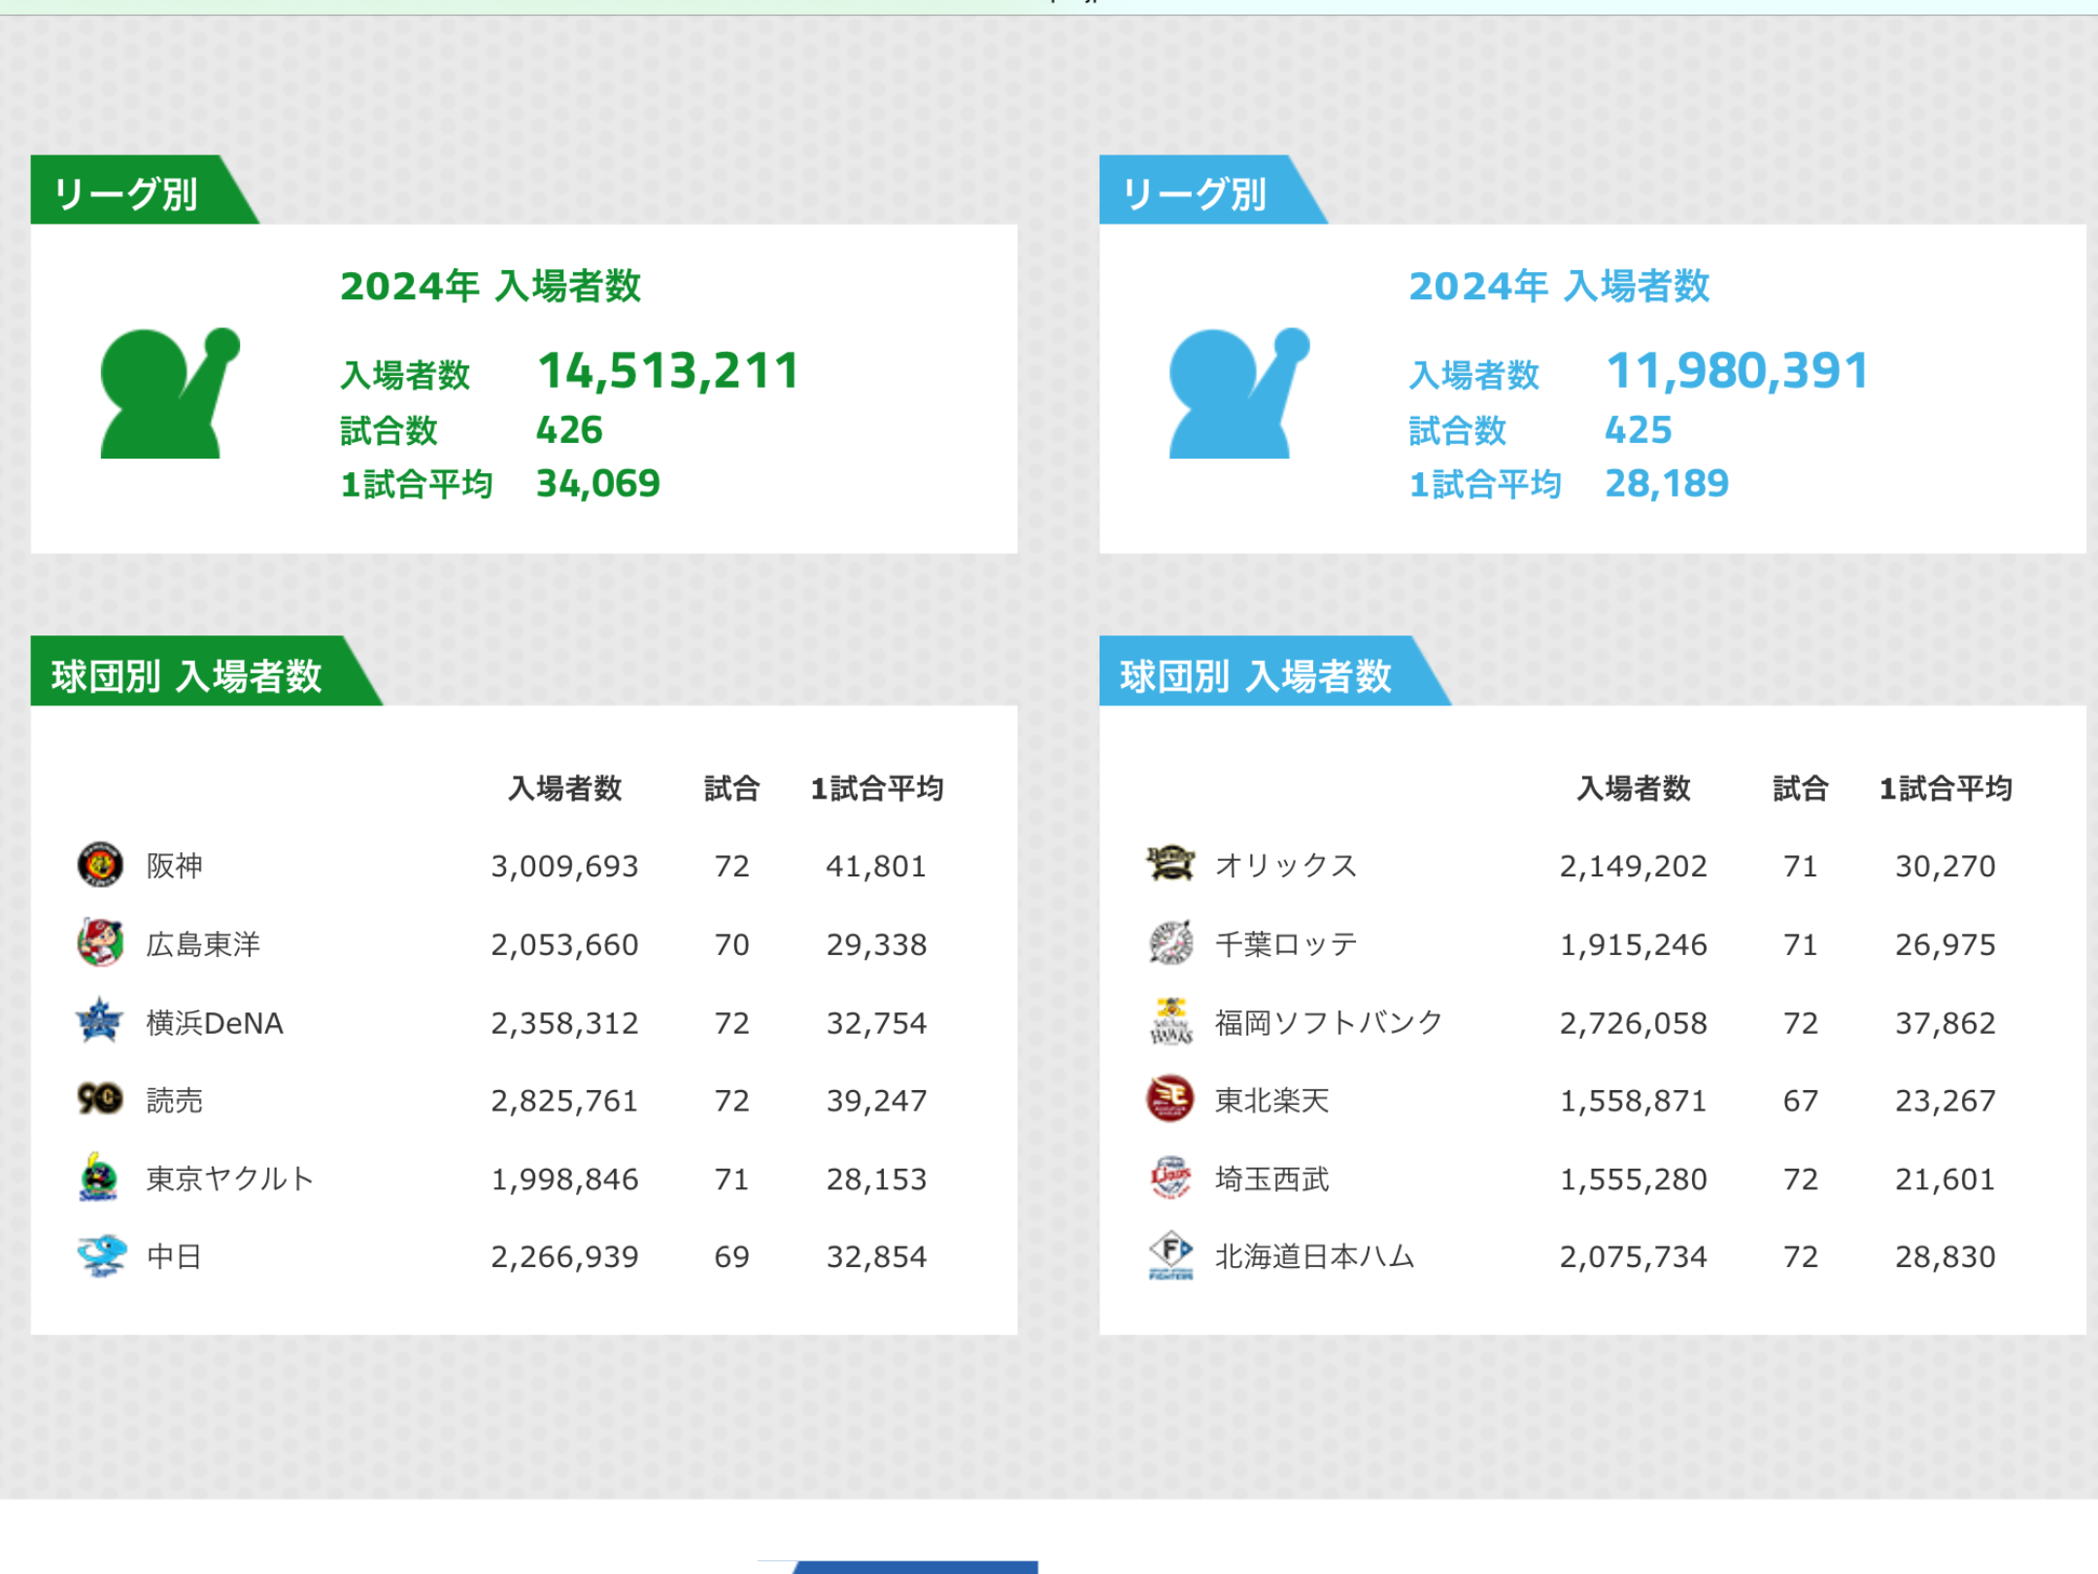
Task: Click the team name 千葉ロッテ
Action: [x=1286, y=944]
